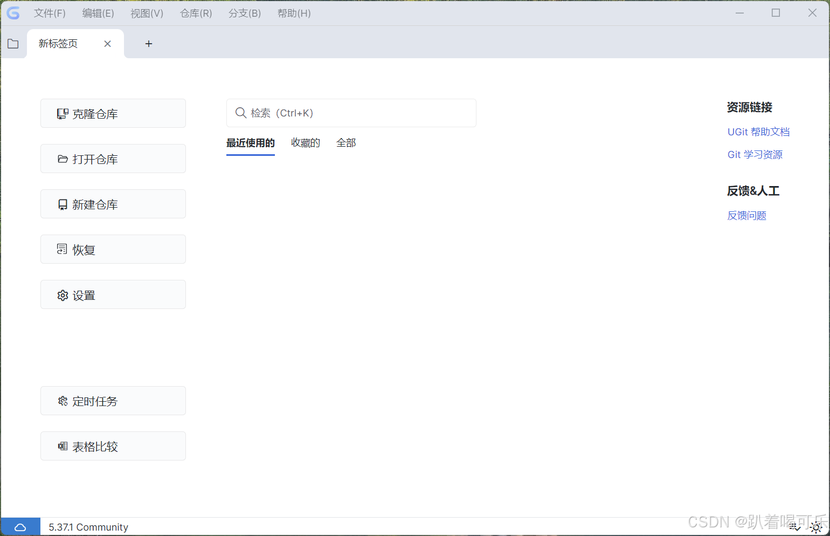Minimize the UGit window
The width and height of the screenshot is (830, 536).
pyautogui.click(x=740, y=13)
